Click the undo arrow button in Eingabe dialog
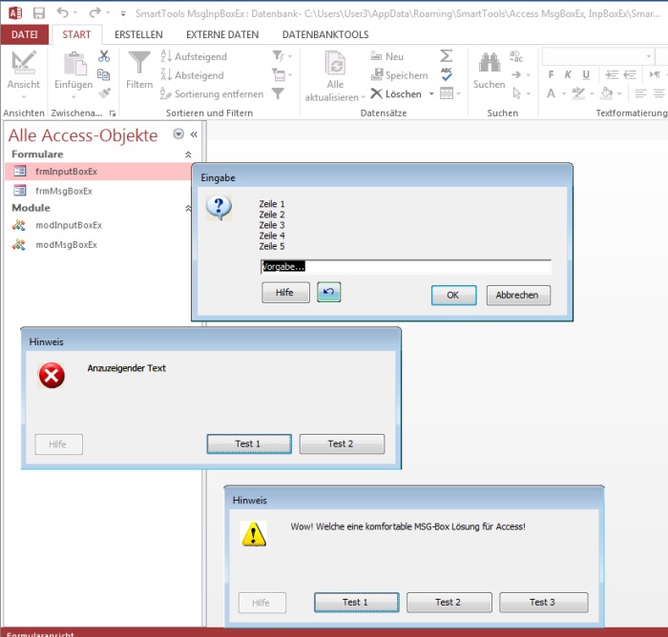The height and width of the screenshot is (637, 668). pyautogui.click(x=329, y=292)
